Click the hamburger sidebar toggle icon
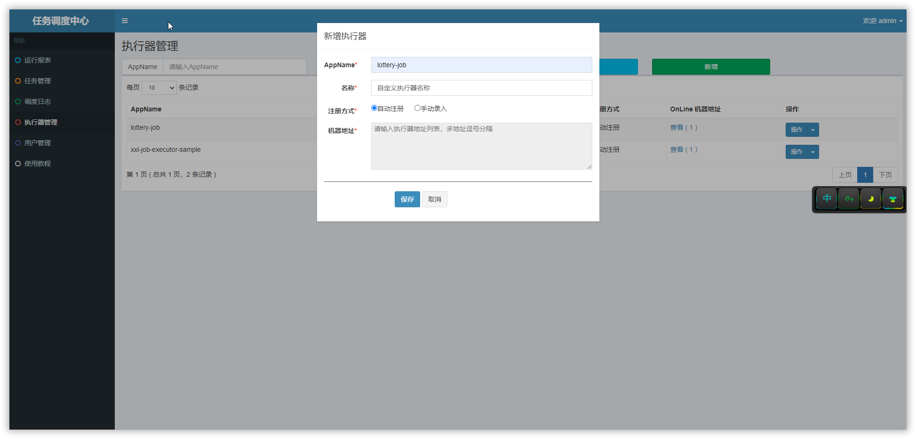The width and height of the screenshot is (916, 439). click(125, 21)
